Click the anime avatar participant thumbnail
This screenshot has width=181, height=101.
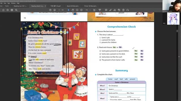[173, 19]
